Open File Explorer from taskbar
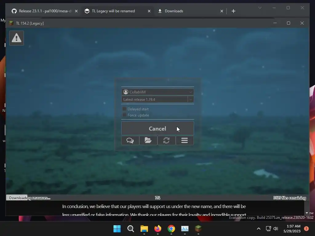 click(x=144, y=229)
